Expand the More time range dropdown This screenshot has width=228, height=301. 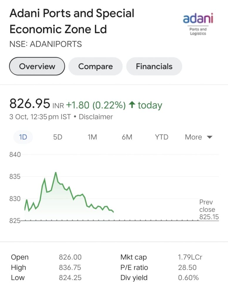198,137
